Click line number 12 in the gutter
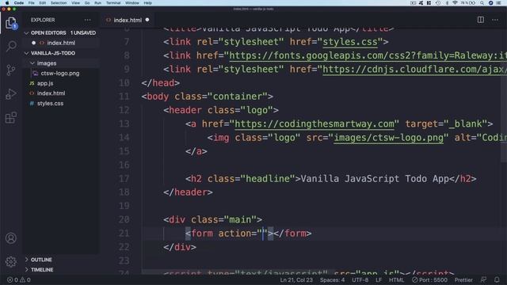Image resolution: width=507 pixels, height=285 pixels. [124, 110]
